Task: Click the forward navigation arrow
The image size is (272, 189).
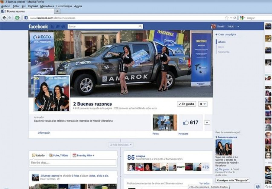Action: pyautogui.click(x=10, y=18)
